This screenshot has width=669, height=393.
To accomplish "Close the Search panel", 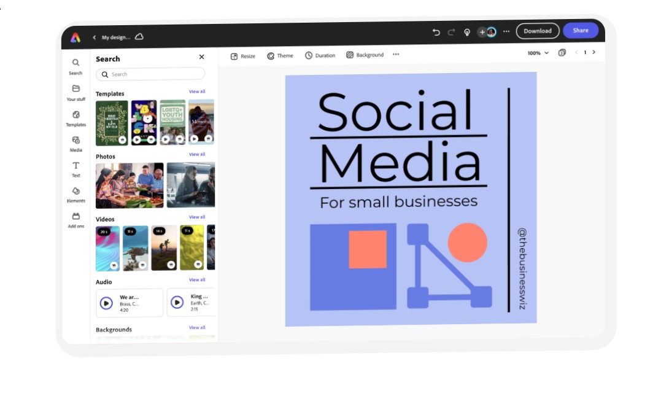I will pos(201,56).
